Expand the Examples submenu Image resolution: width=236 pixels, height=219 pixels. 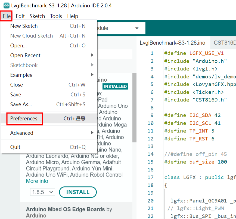tap(49, 75)
